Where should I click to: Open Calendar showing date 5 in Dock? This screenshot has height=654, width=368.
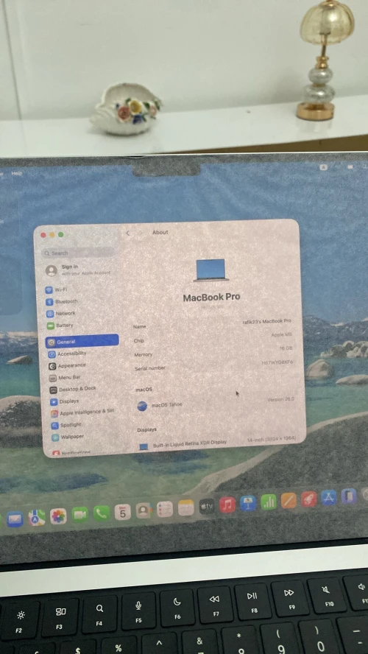pos(122,512)
